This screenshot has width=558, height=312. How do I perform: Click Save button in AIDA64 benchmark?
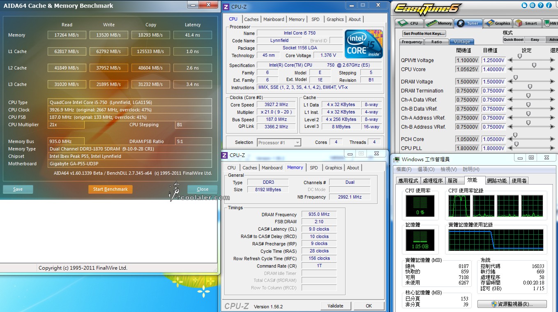click(x=18, y=189)
